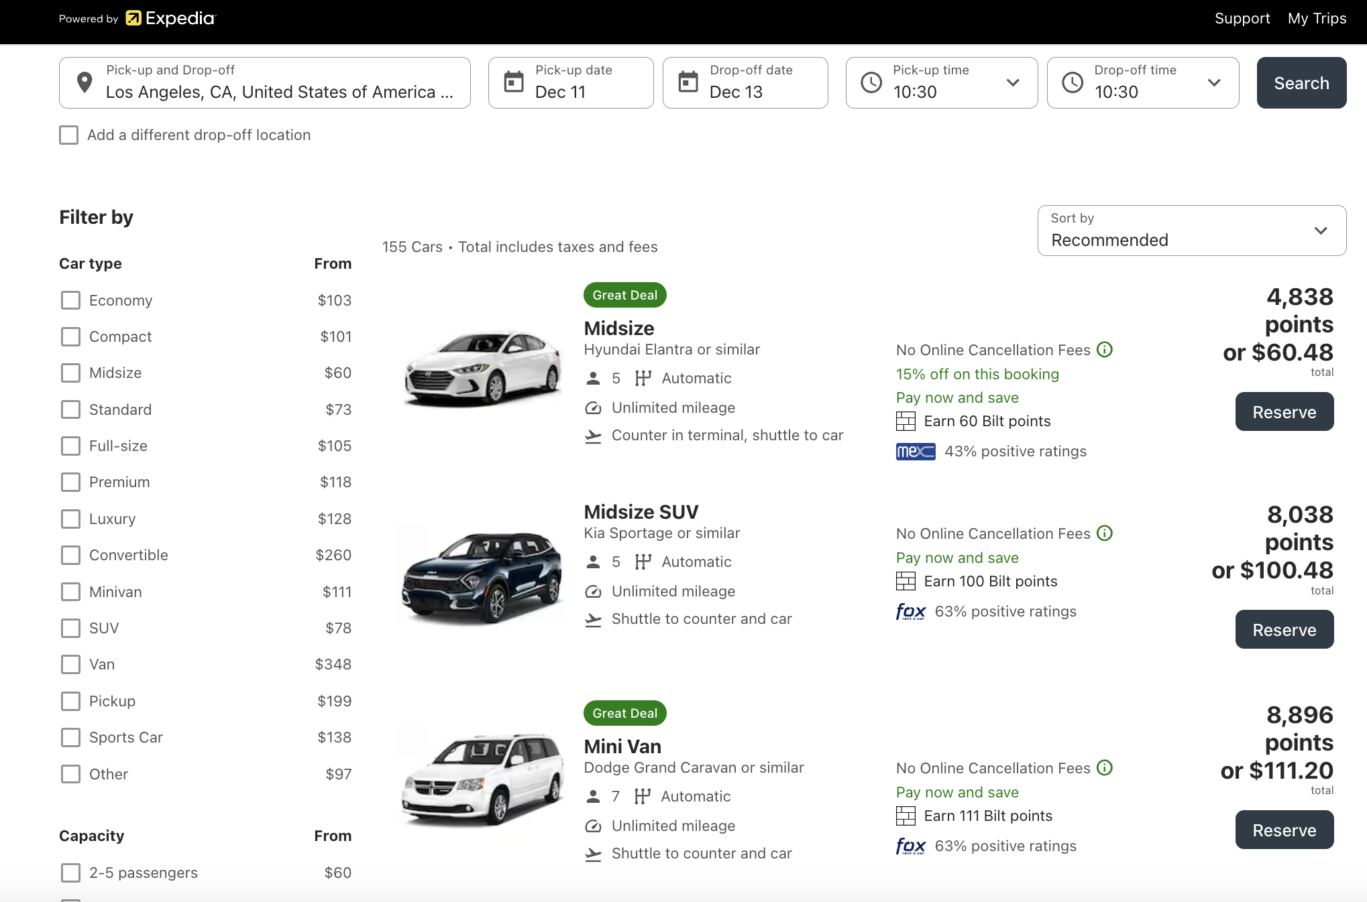Click the Bilt icon next to Earn 111 points
Screen dimensions: 1367x902
coord(906,816)
